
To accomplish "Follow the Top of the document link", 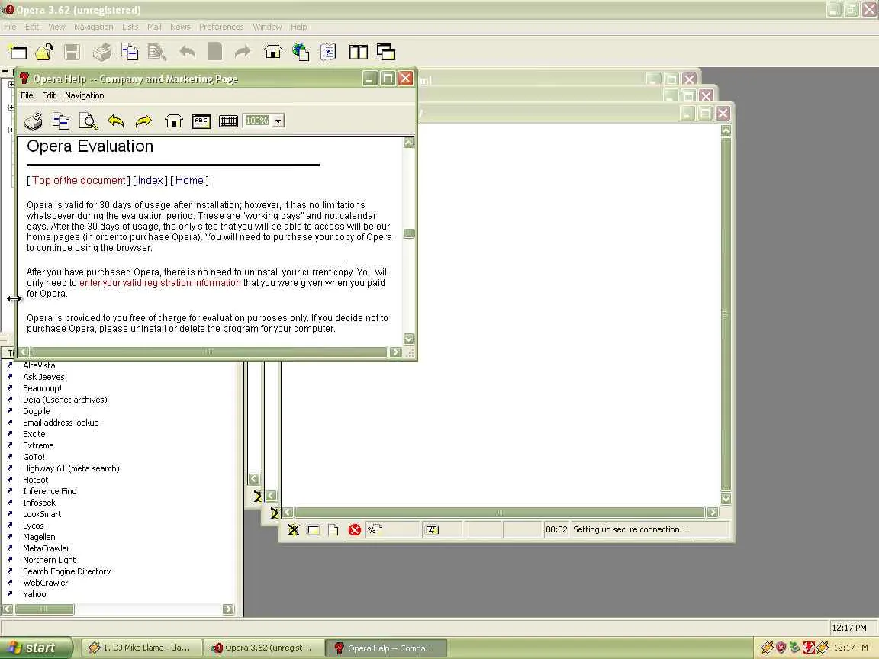I will click(x=79, y=181).
